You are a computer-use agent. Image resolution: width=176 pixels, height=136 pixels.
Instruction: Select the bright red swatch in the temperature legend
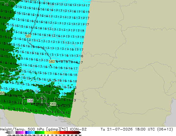click(61, 132)
